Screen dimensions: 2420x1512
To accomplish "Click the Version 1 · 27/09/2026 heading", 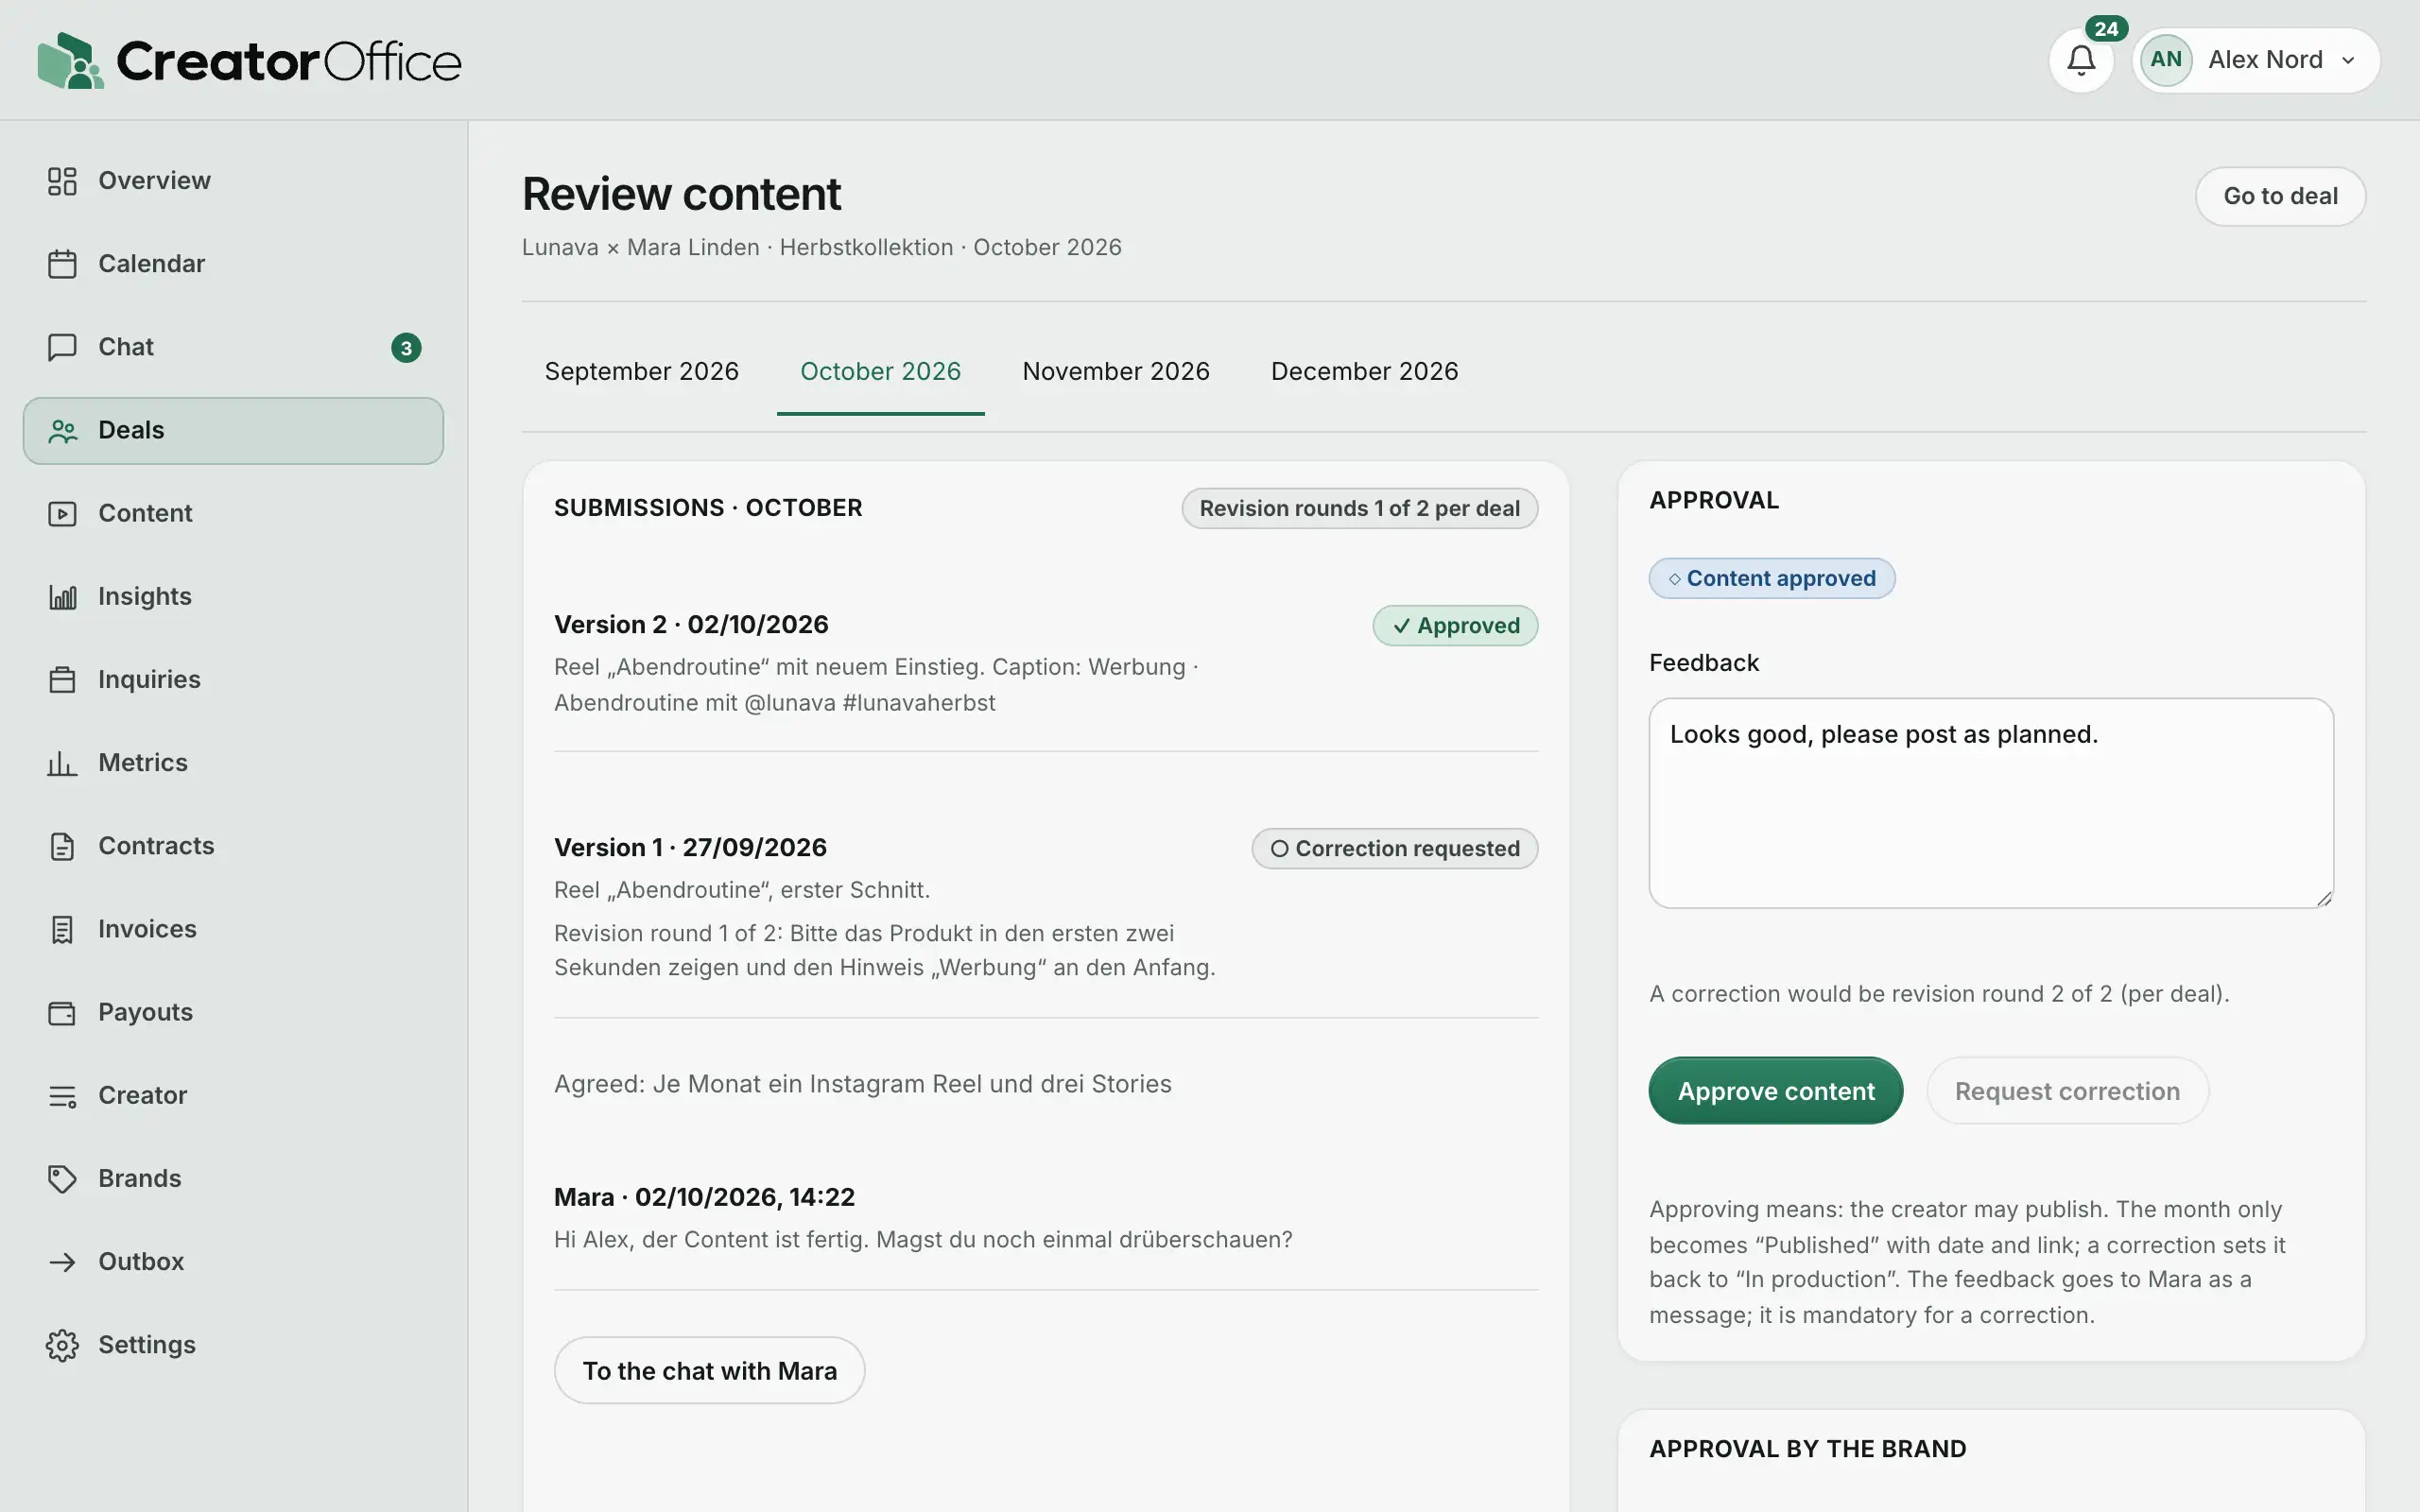I will coord(690,847).
